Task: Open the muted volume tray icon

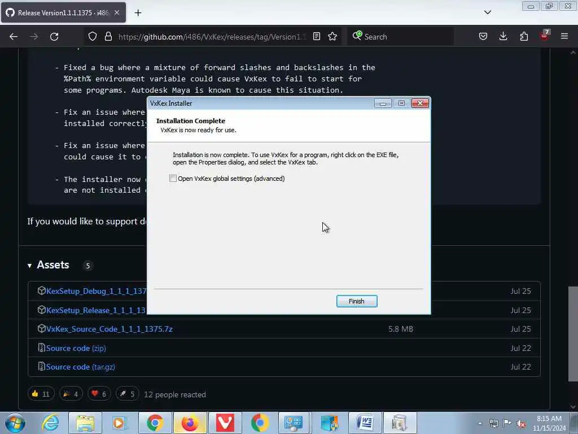Action: [x=521, y=424]
